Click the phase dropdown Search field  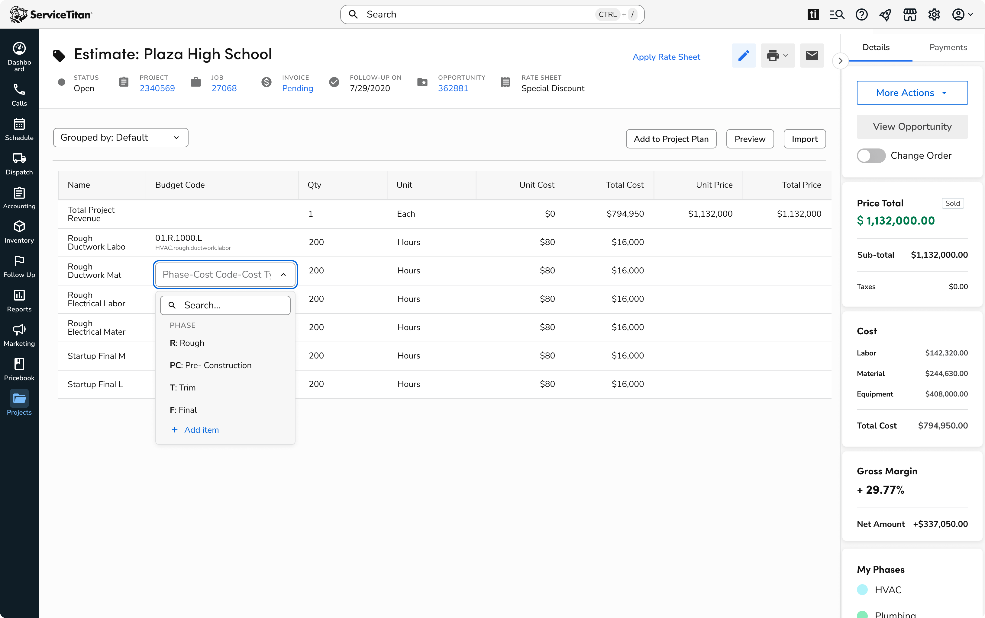click(225, 305)
